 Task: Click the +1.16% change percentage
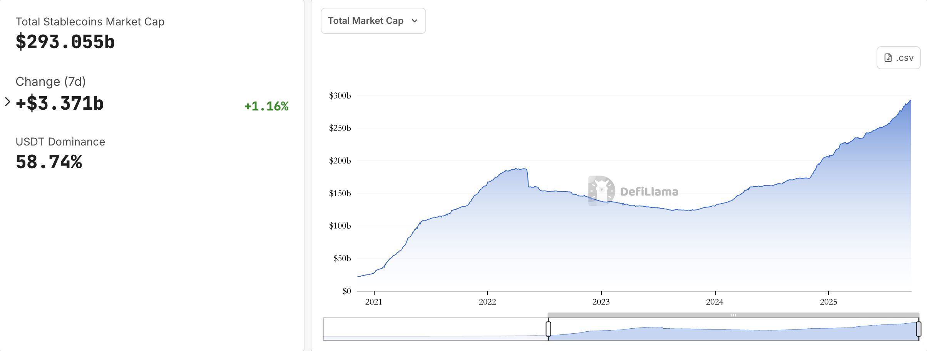pyautogui.click(x=266, y=106)
